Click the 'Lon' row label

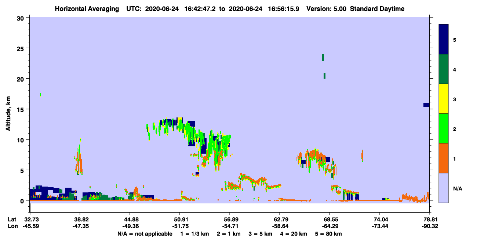click(13, 226)
